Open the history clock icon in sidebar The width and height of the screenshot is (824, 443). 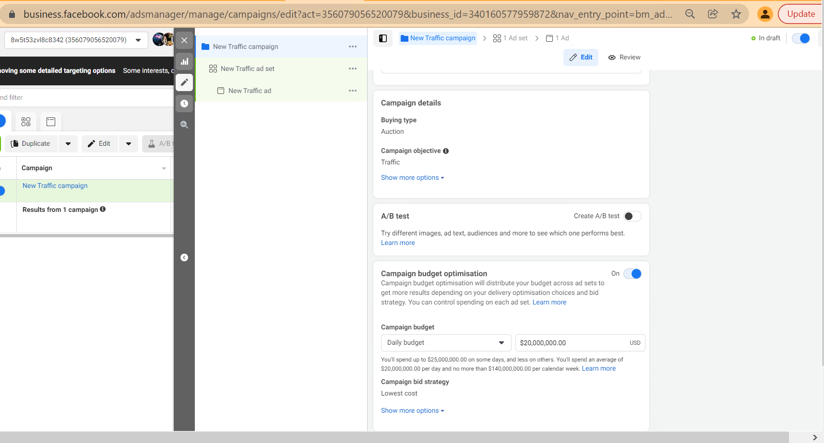(x=184, y=104)
